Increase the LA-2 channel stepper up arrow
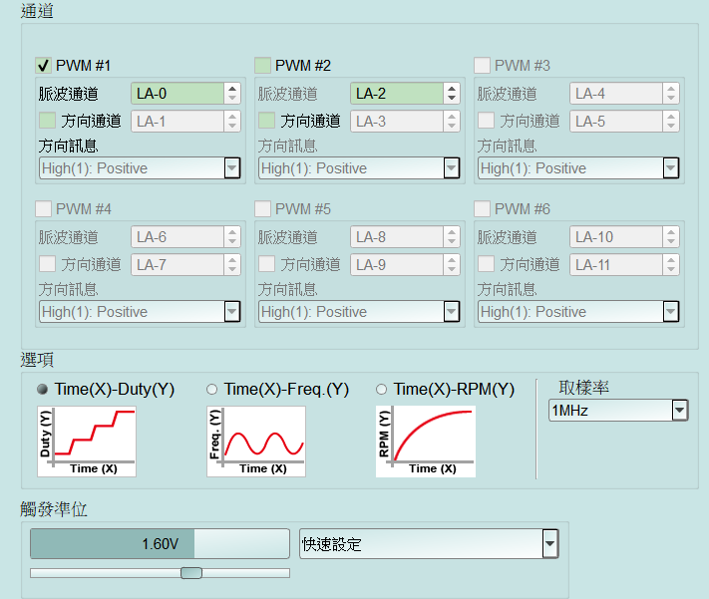Screen dimensions: 709x599 [452, 89]
